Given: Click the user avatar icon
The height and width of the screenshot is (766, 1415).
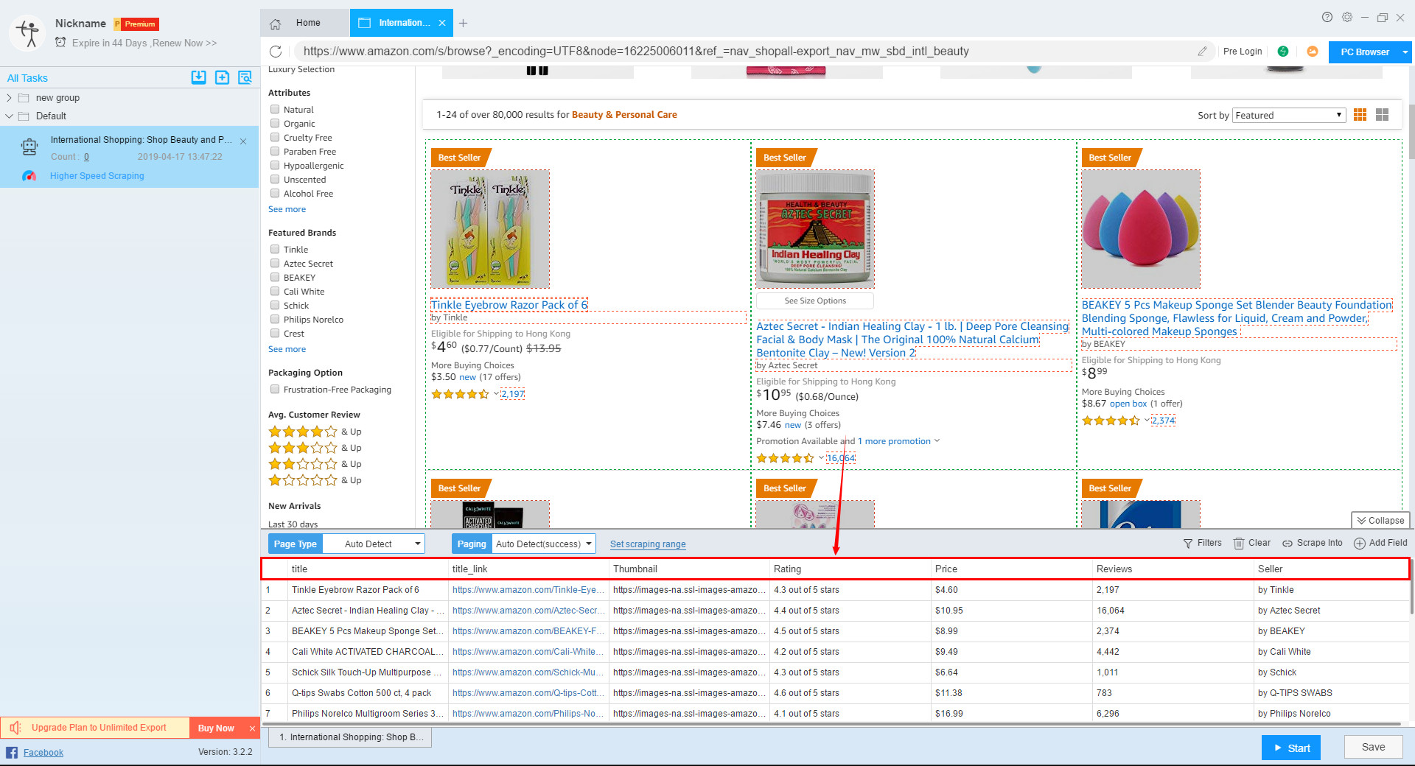Looking at the screenshot, I should point(29,33).
